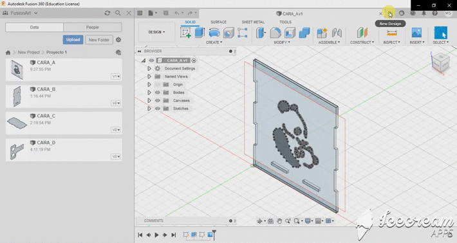Click the New Component icon
The image size is (457, 243).
tap(322, 33)
